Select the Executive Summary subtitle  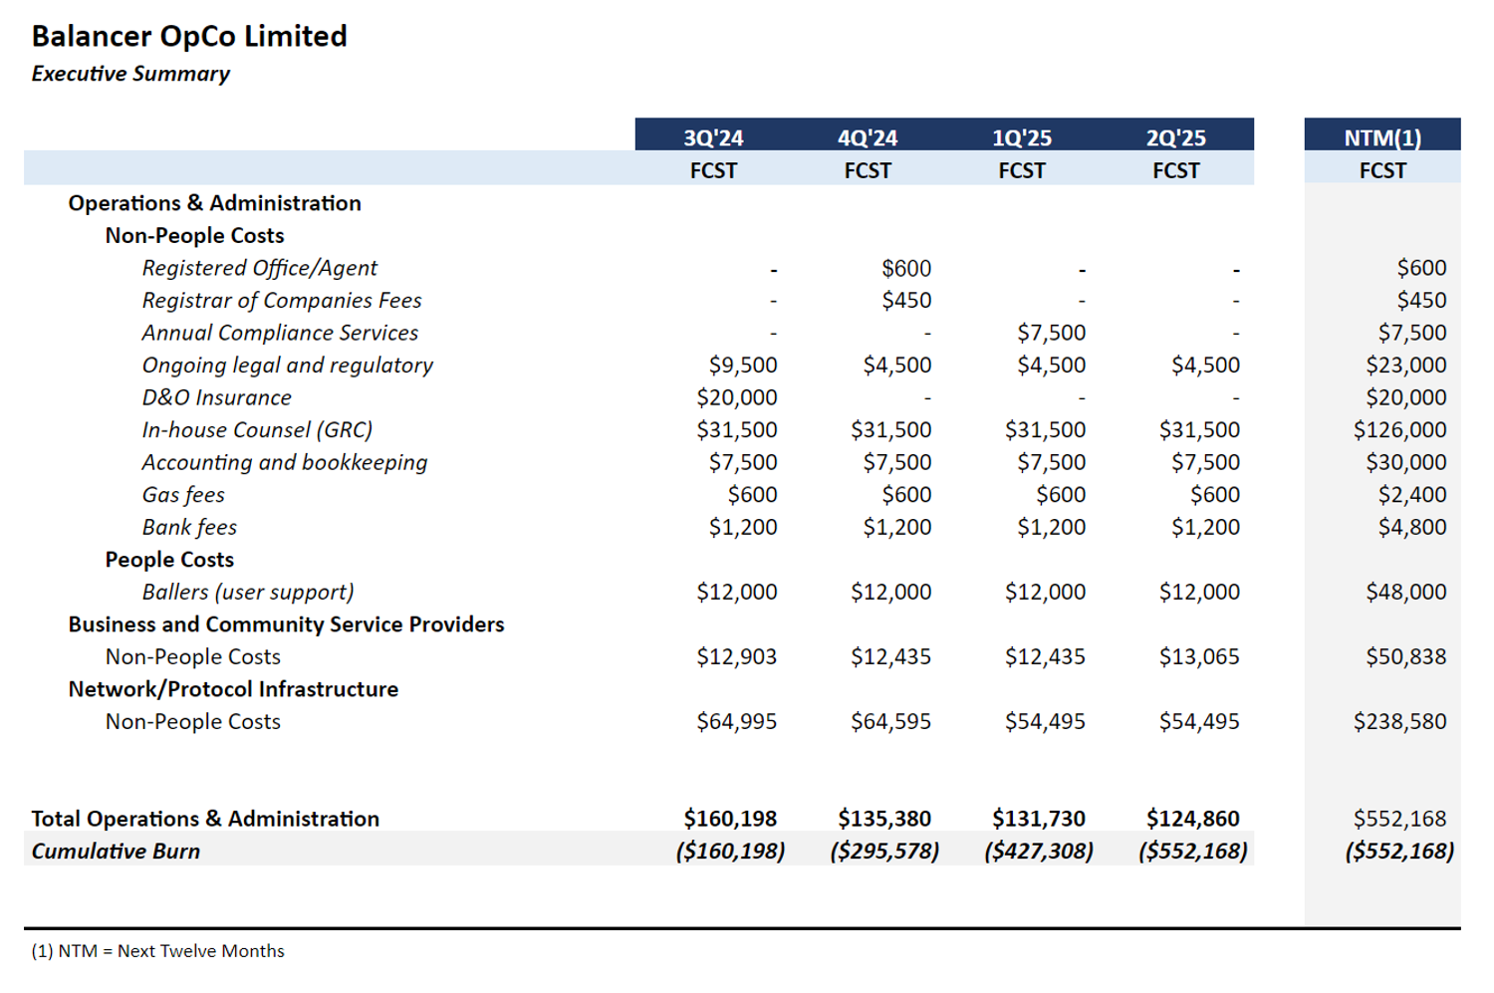coord(130,74)
